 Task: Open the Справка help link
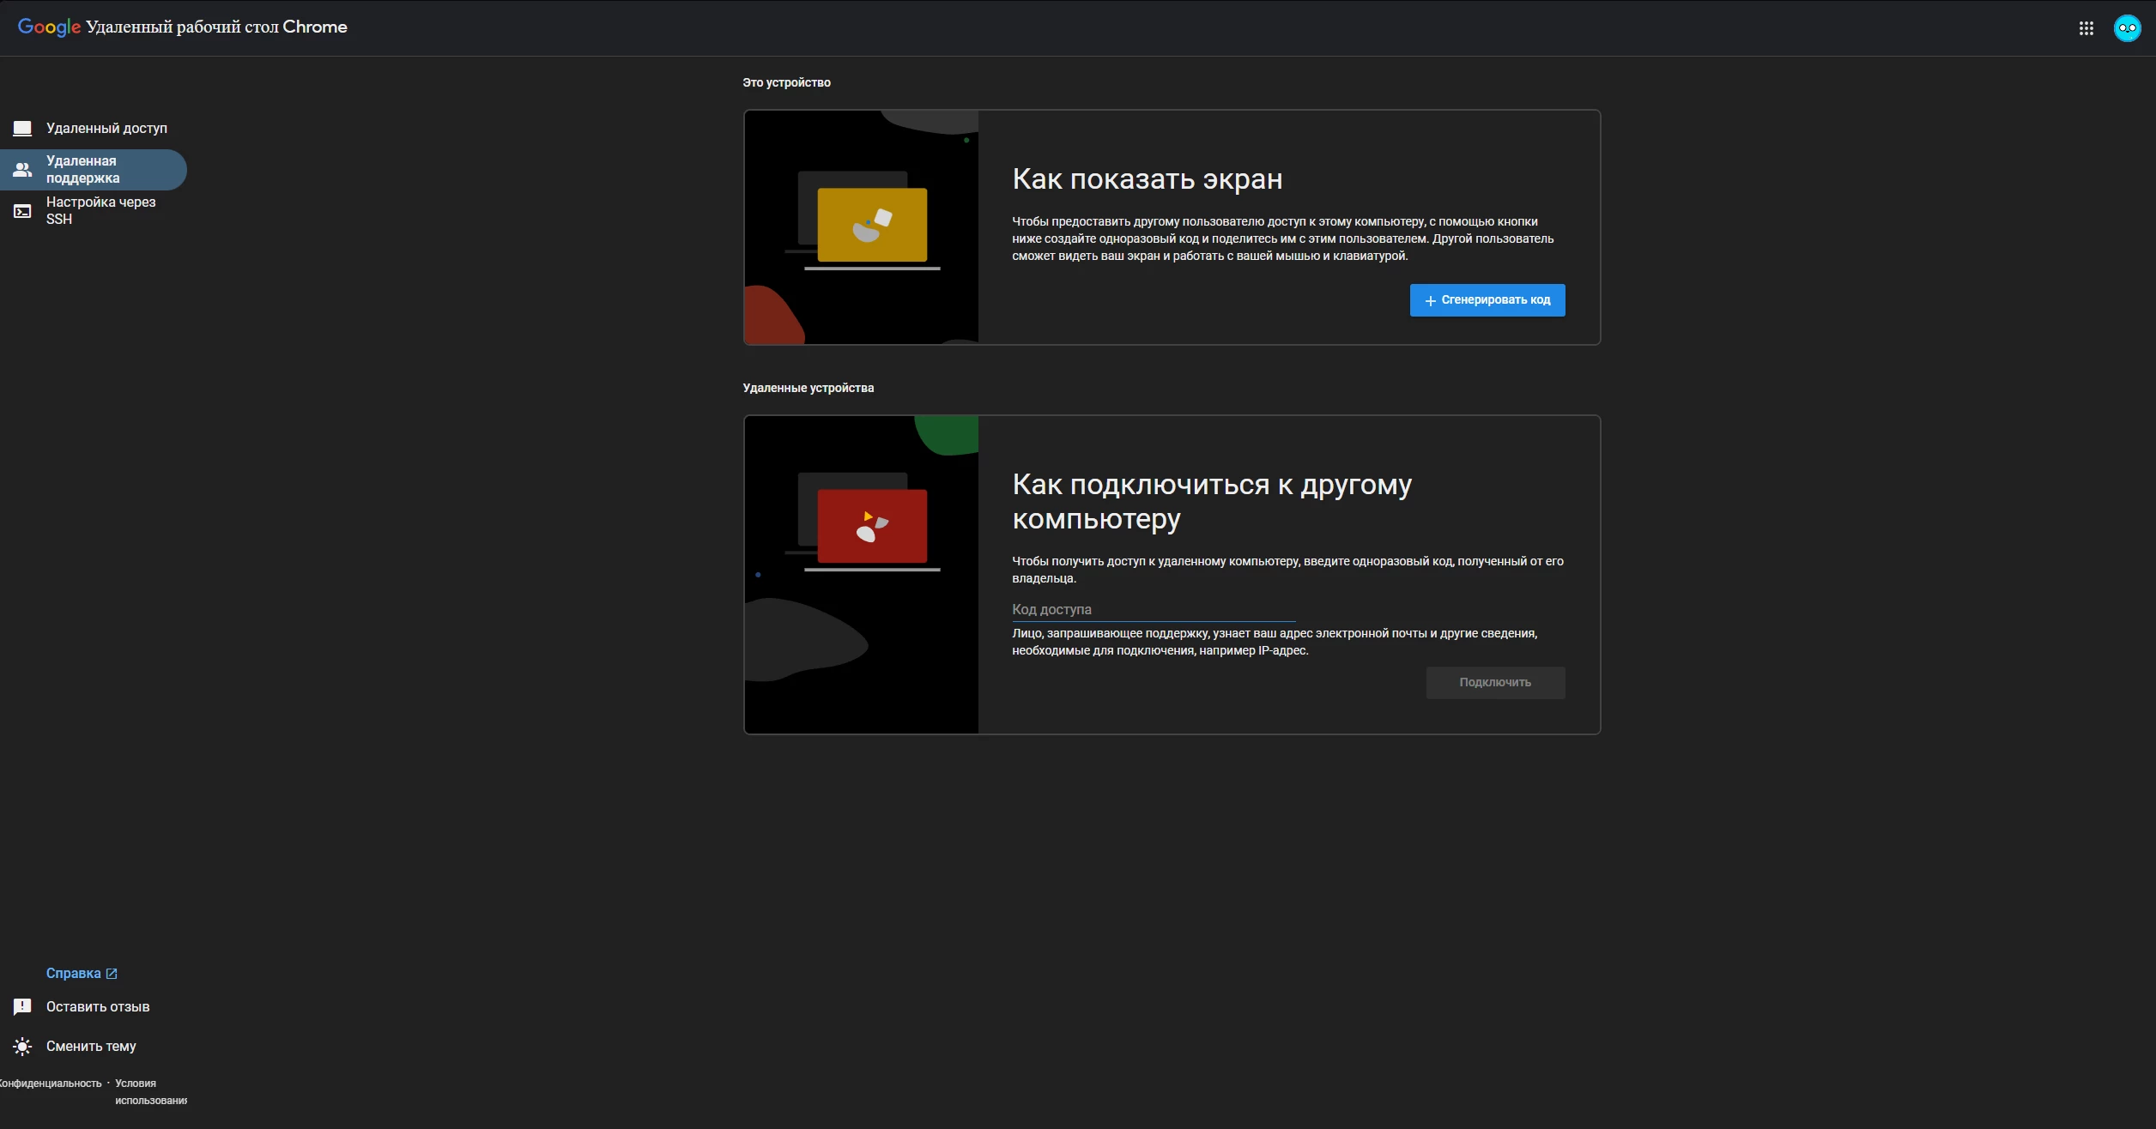(74, 974)
